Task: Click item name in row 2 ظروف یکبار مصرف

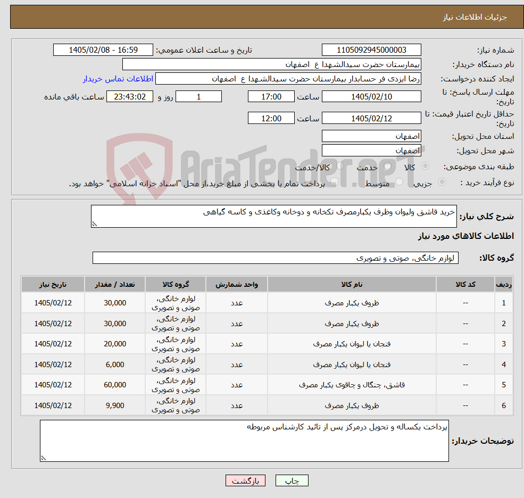Action: point(352,323)
